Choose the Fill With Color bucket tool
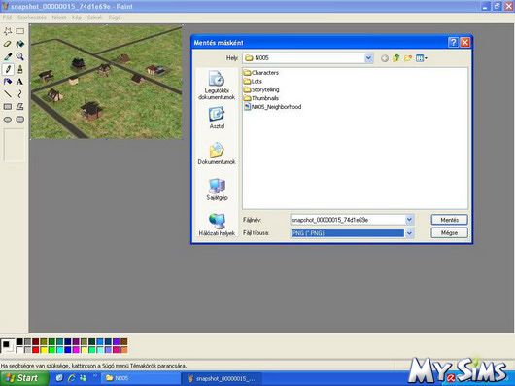515x386 pixels. click(20, 44)
